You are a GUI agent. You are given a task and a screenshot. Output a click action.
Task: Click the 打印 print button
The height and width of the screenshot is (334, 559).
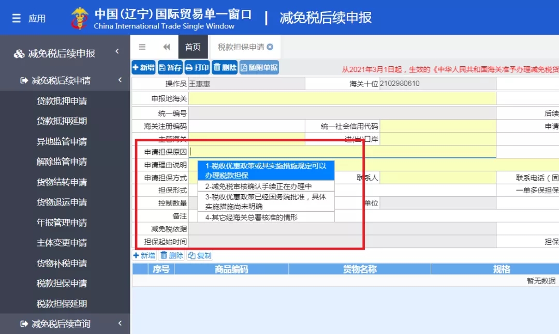(197, 67)
